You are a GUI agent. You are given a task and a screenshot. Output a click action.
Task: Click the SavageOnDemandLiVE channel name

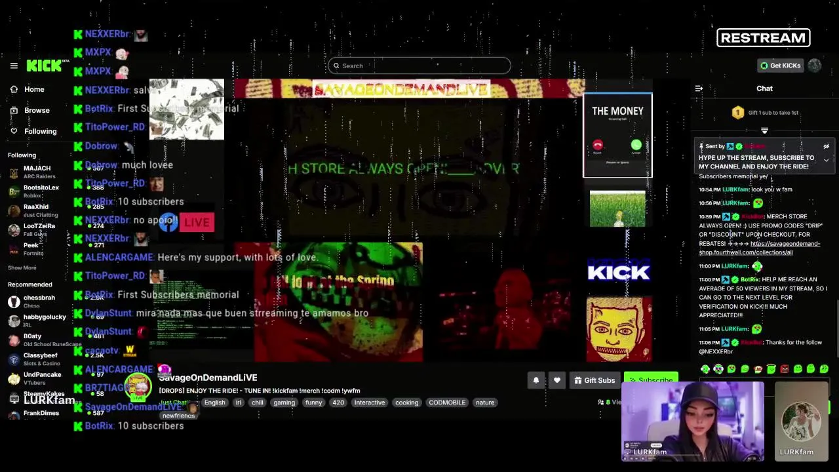(208, 378)
